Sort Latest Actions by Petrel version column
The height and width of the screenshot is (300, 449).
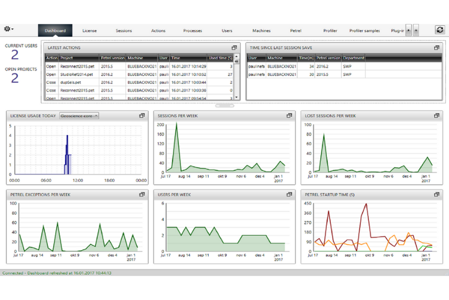112,58
